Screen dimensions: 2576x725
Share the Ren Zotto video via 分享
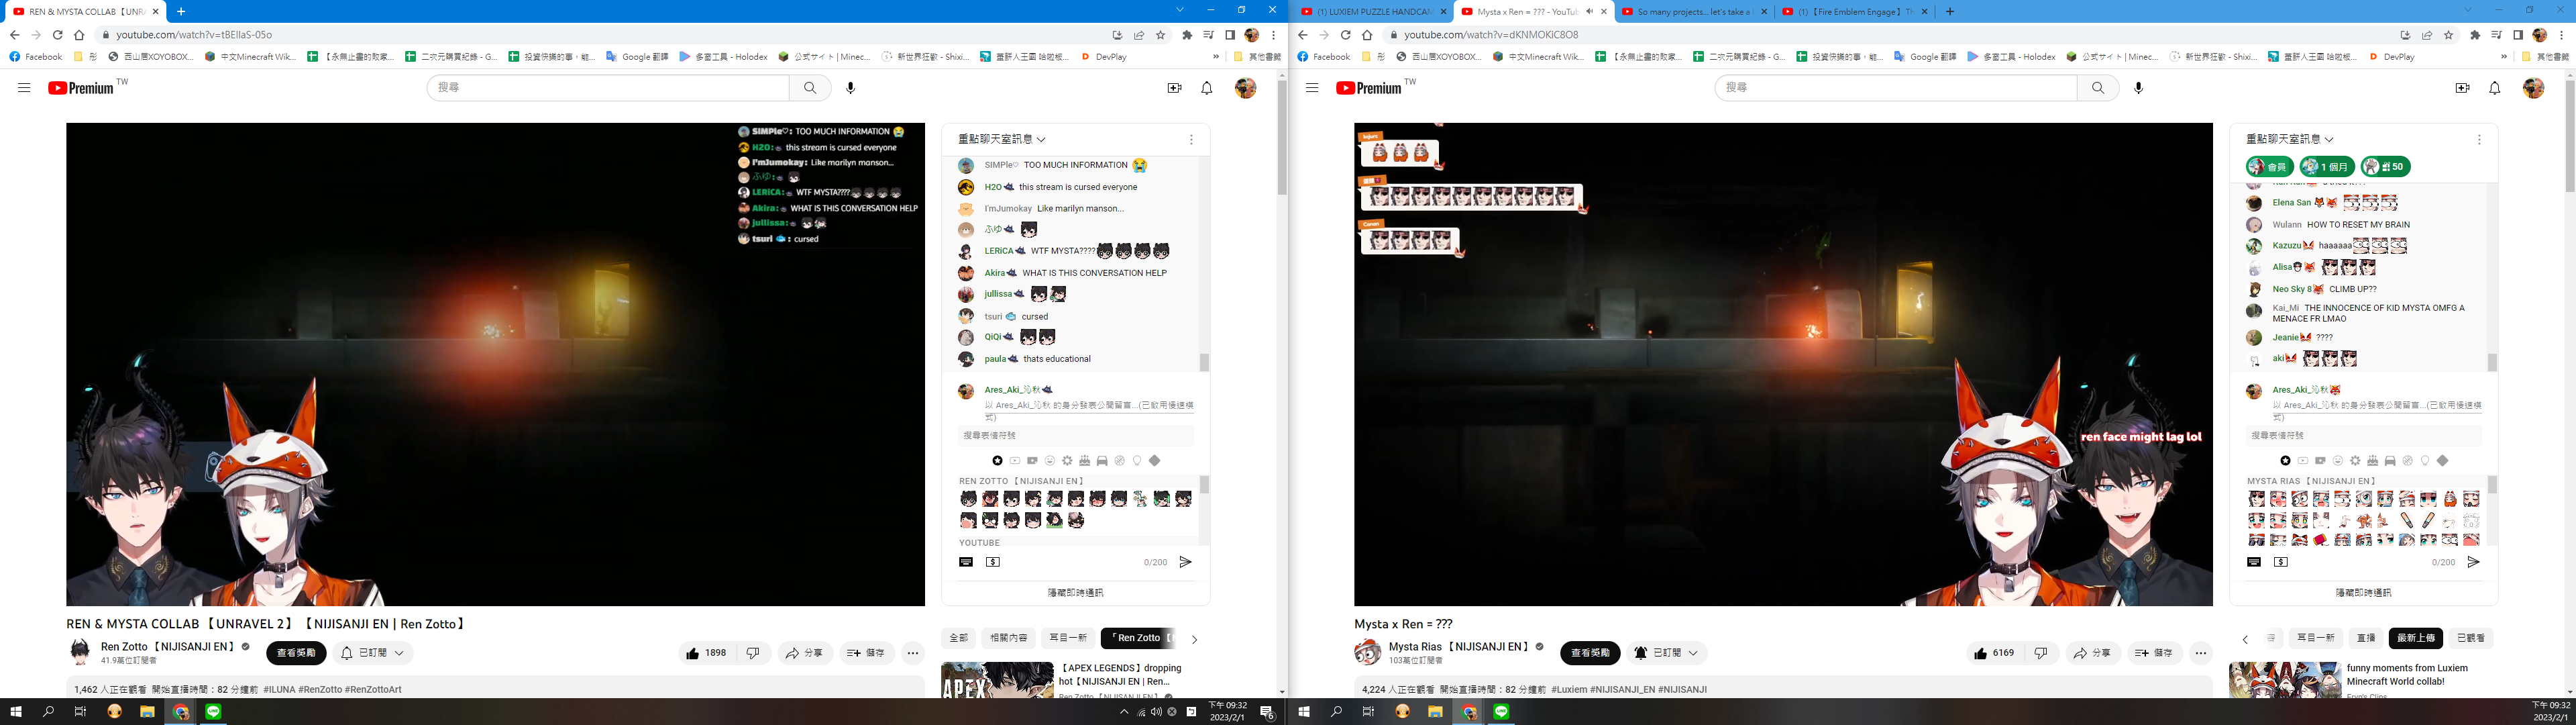pos(805,653)
